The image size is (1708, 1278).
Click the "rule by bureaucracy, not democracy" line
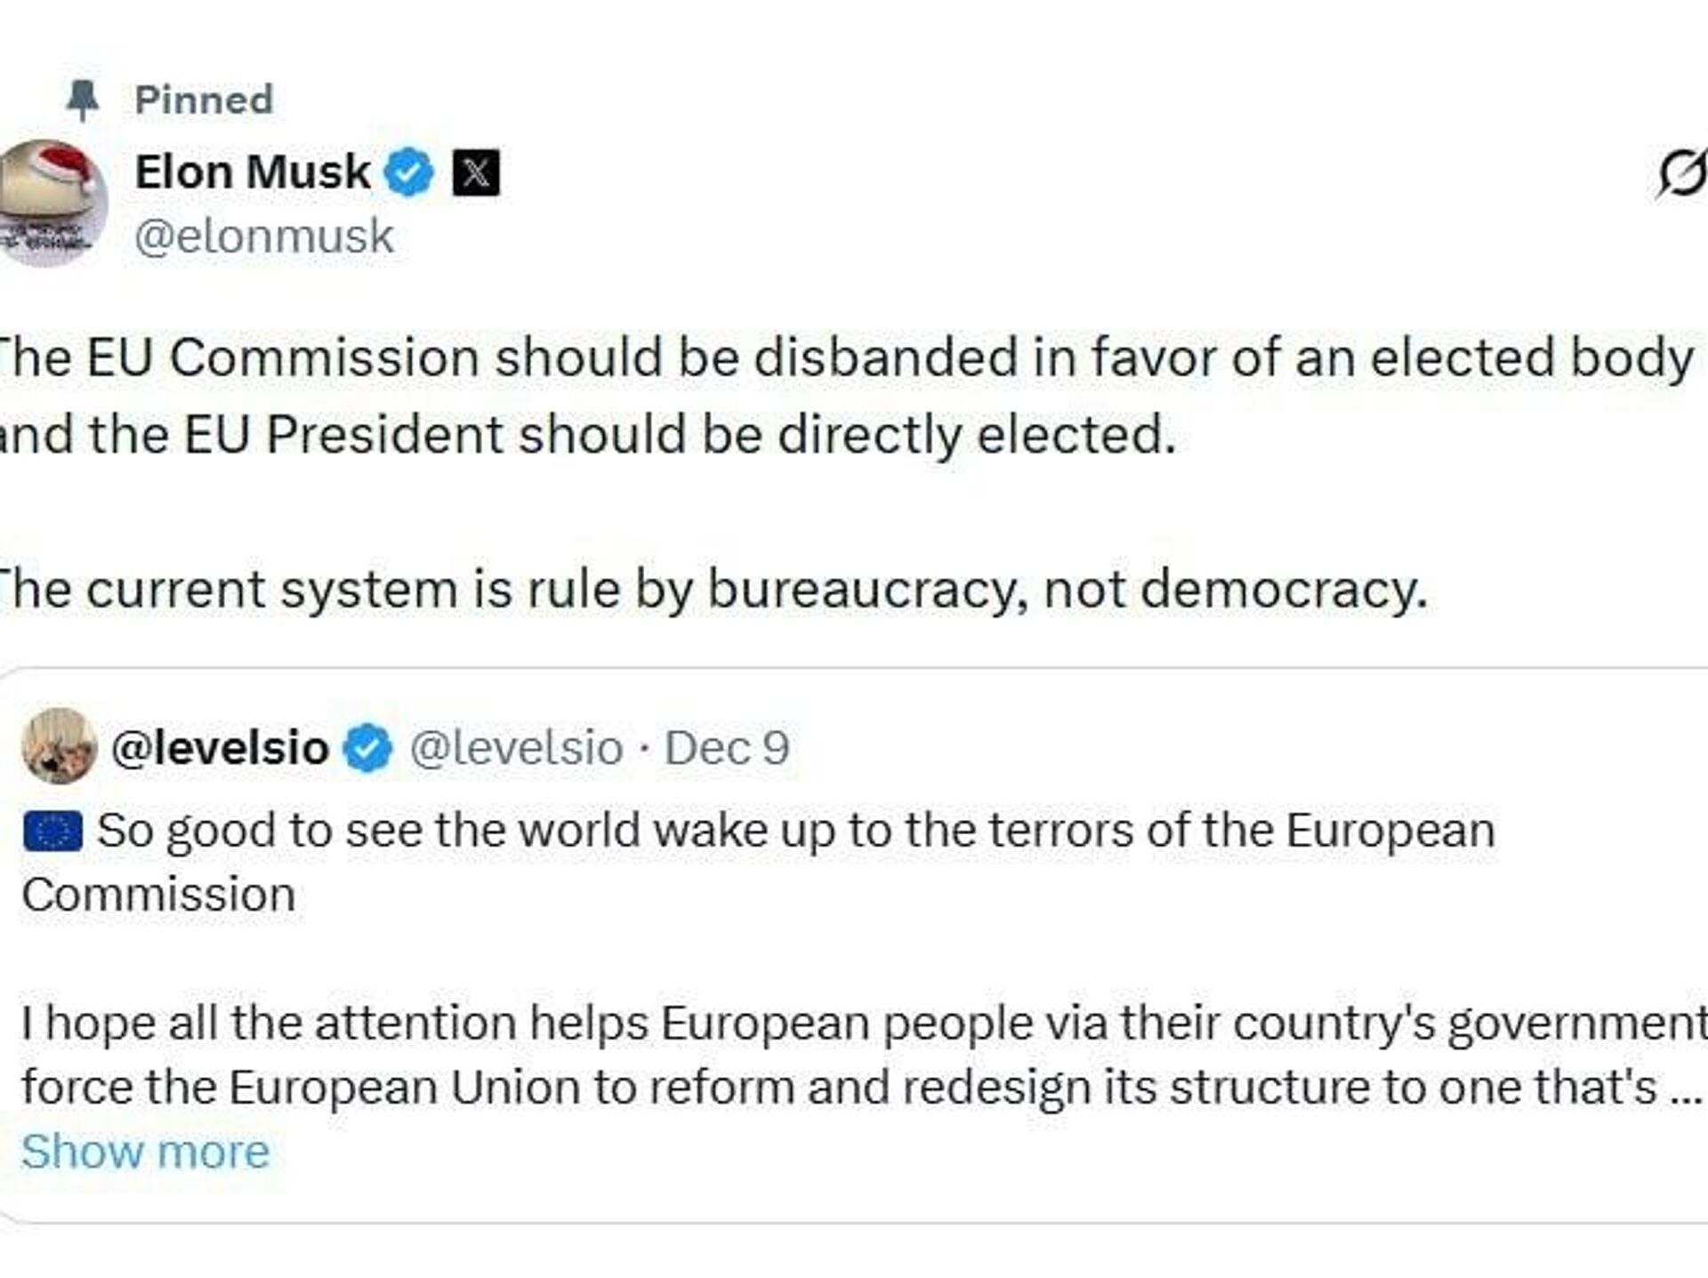click(x=712, y=590)
